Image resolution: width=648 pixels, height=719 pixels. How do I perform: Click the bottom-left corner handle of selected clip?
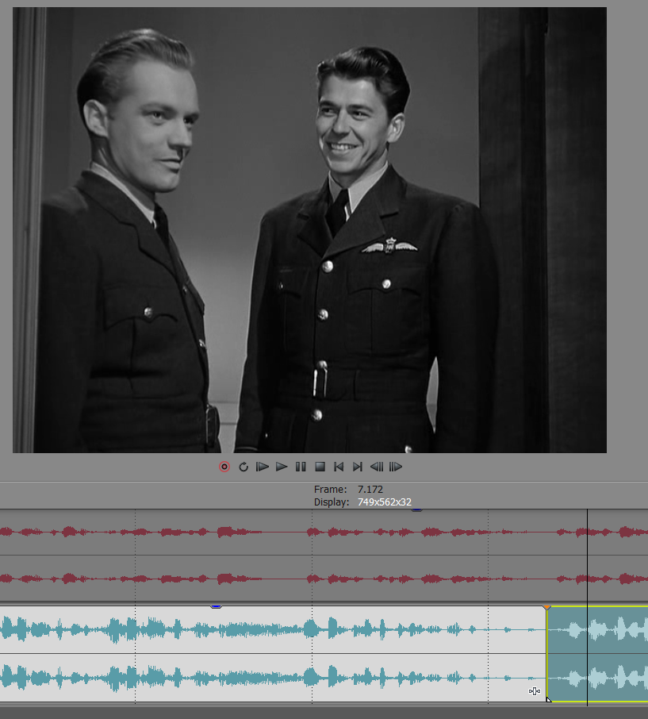[x=549, y=699]
